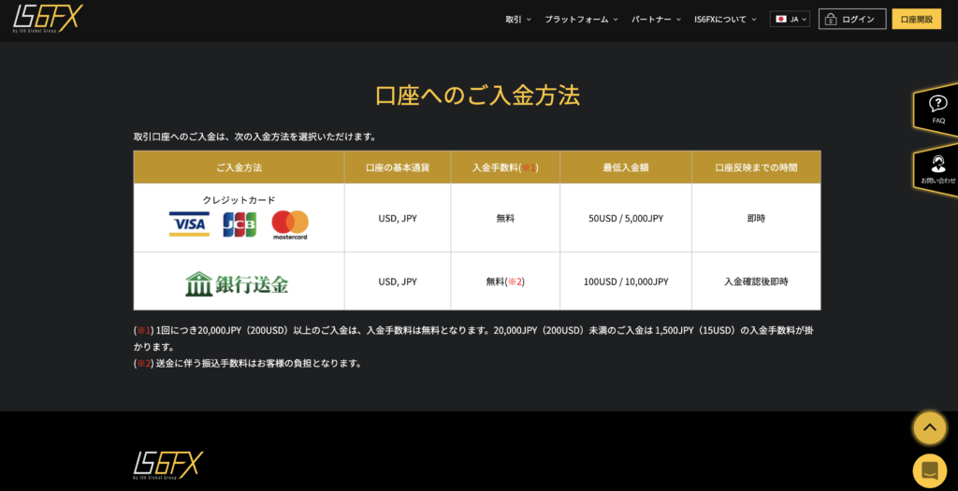Click the (※2) footnote about transfer fees
The width and height of the screenshot is (958, 491).
pyautogui.click(x=247, y=364)
